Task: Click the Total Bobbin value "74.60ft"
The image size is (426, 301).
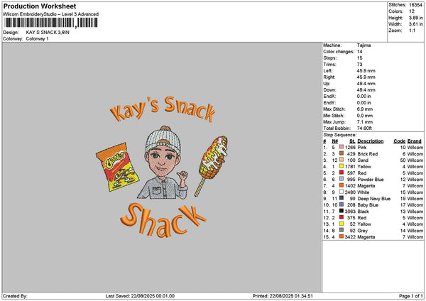Action: click(364, 128)
